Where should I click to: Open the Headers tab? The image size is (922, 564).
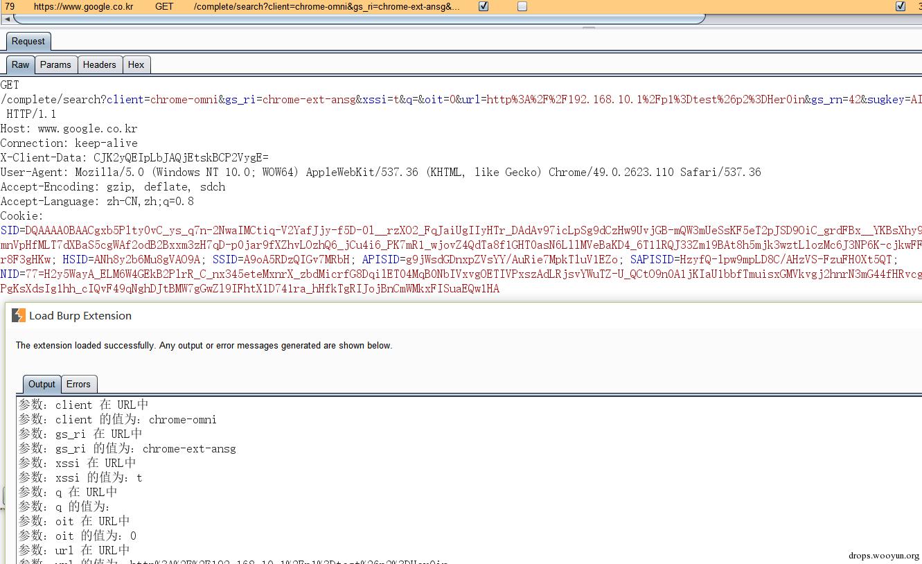(x=99, y=64)
